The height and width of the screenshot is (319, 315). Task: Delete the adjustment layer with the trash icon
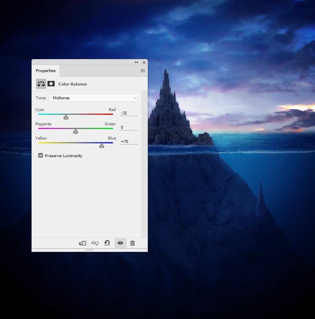[x=133, y=243]
